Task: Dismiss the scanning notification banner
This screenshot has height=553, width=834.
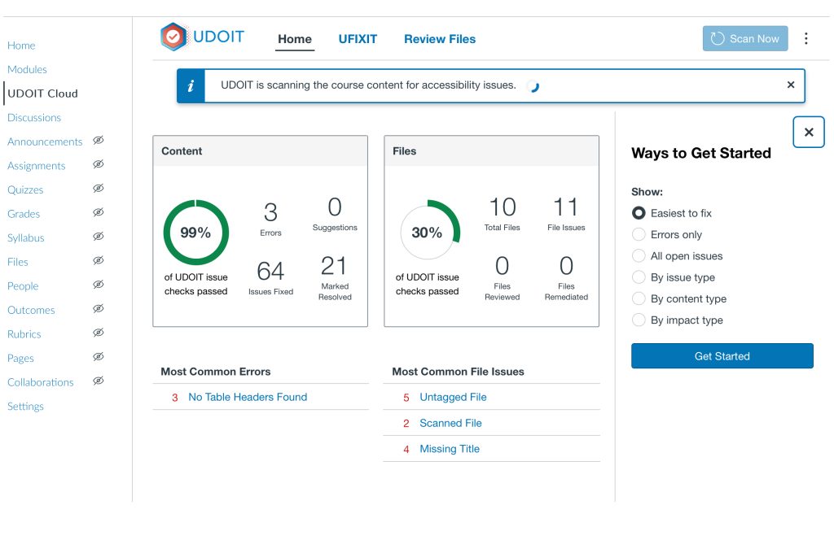Action: tap(790, 85)
